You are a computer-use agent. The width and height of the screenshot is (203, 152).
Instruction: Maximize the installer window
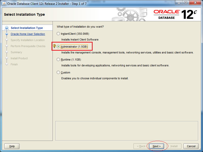pyautogui.click(x=186, y=3)
